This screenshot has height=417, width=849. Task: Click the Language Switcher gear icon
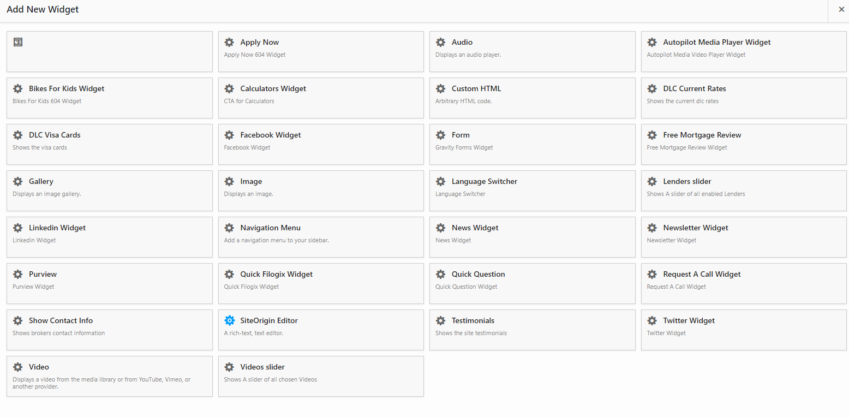[440, 181]
